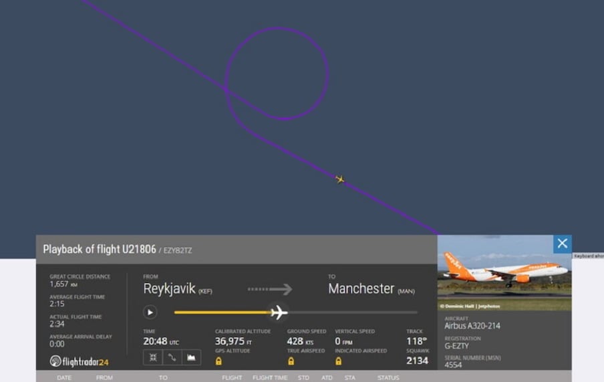
Task: Click the unplayed portion of playback timeline
Action: point(353,312)
